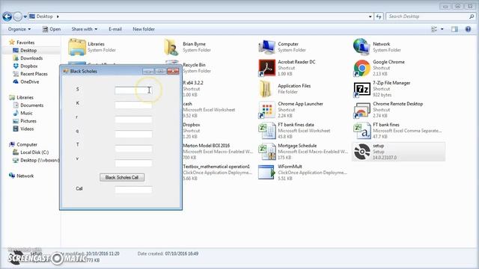479x269 pixels.
Task: Click the change view icon
Action: pos(434,29)
